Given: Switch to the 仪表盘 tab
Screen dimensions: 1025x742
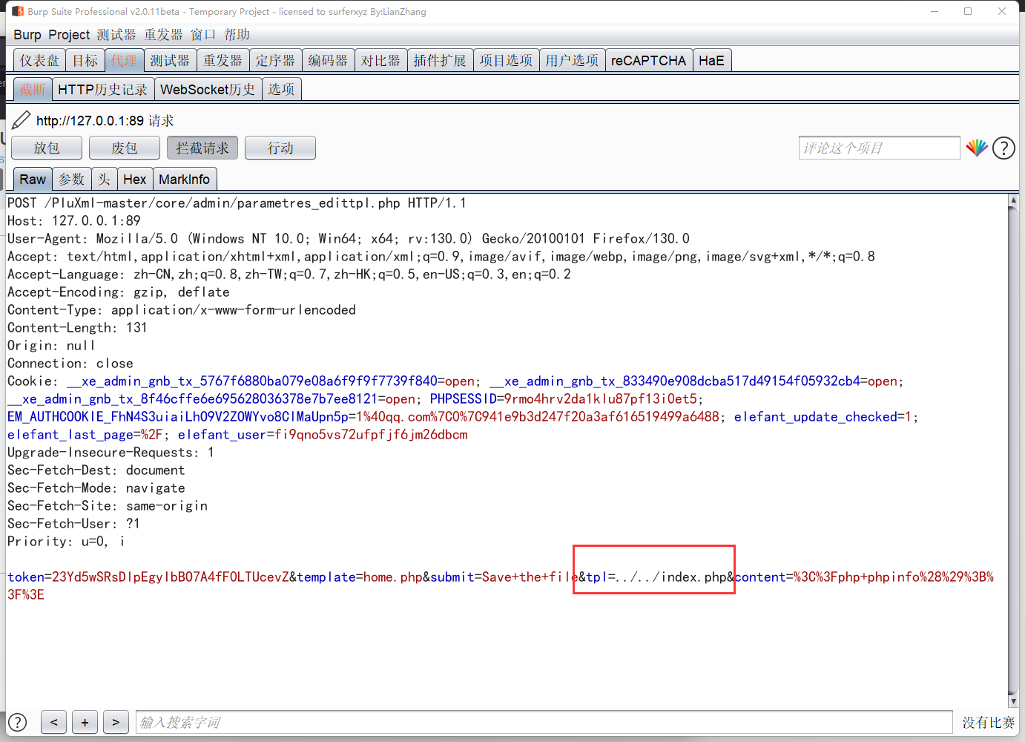Looking at the screenshot, I should [39, 61].
